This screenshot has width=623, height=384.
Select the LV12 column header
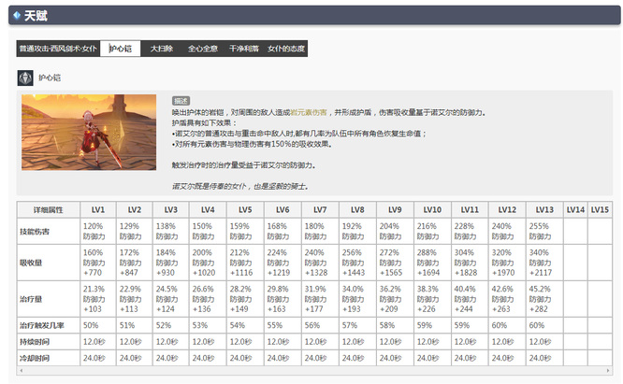point(507,209)
